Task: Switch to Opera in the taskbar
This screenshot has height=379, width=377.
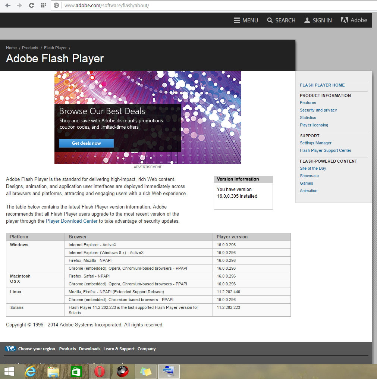Action: click(99, 372)
